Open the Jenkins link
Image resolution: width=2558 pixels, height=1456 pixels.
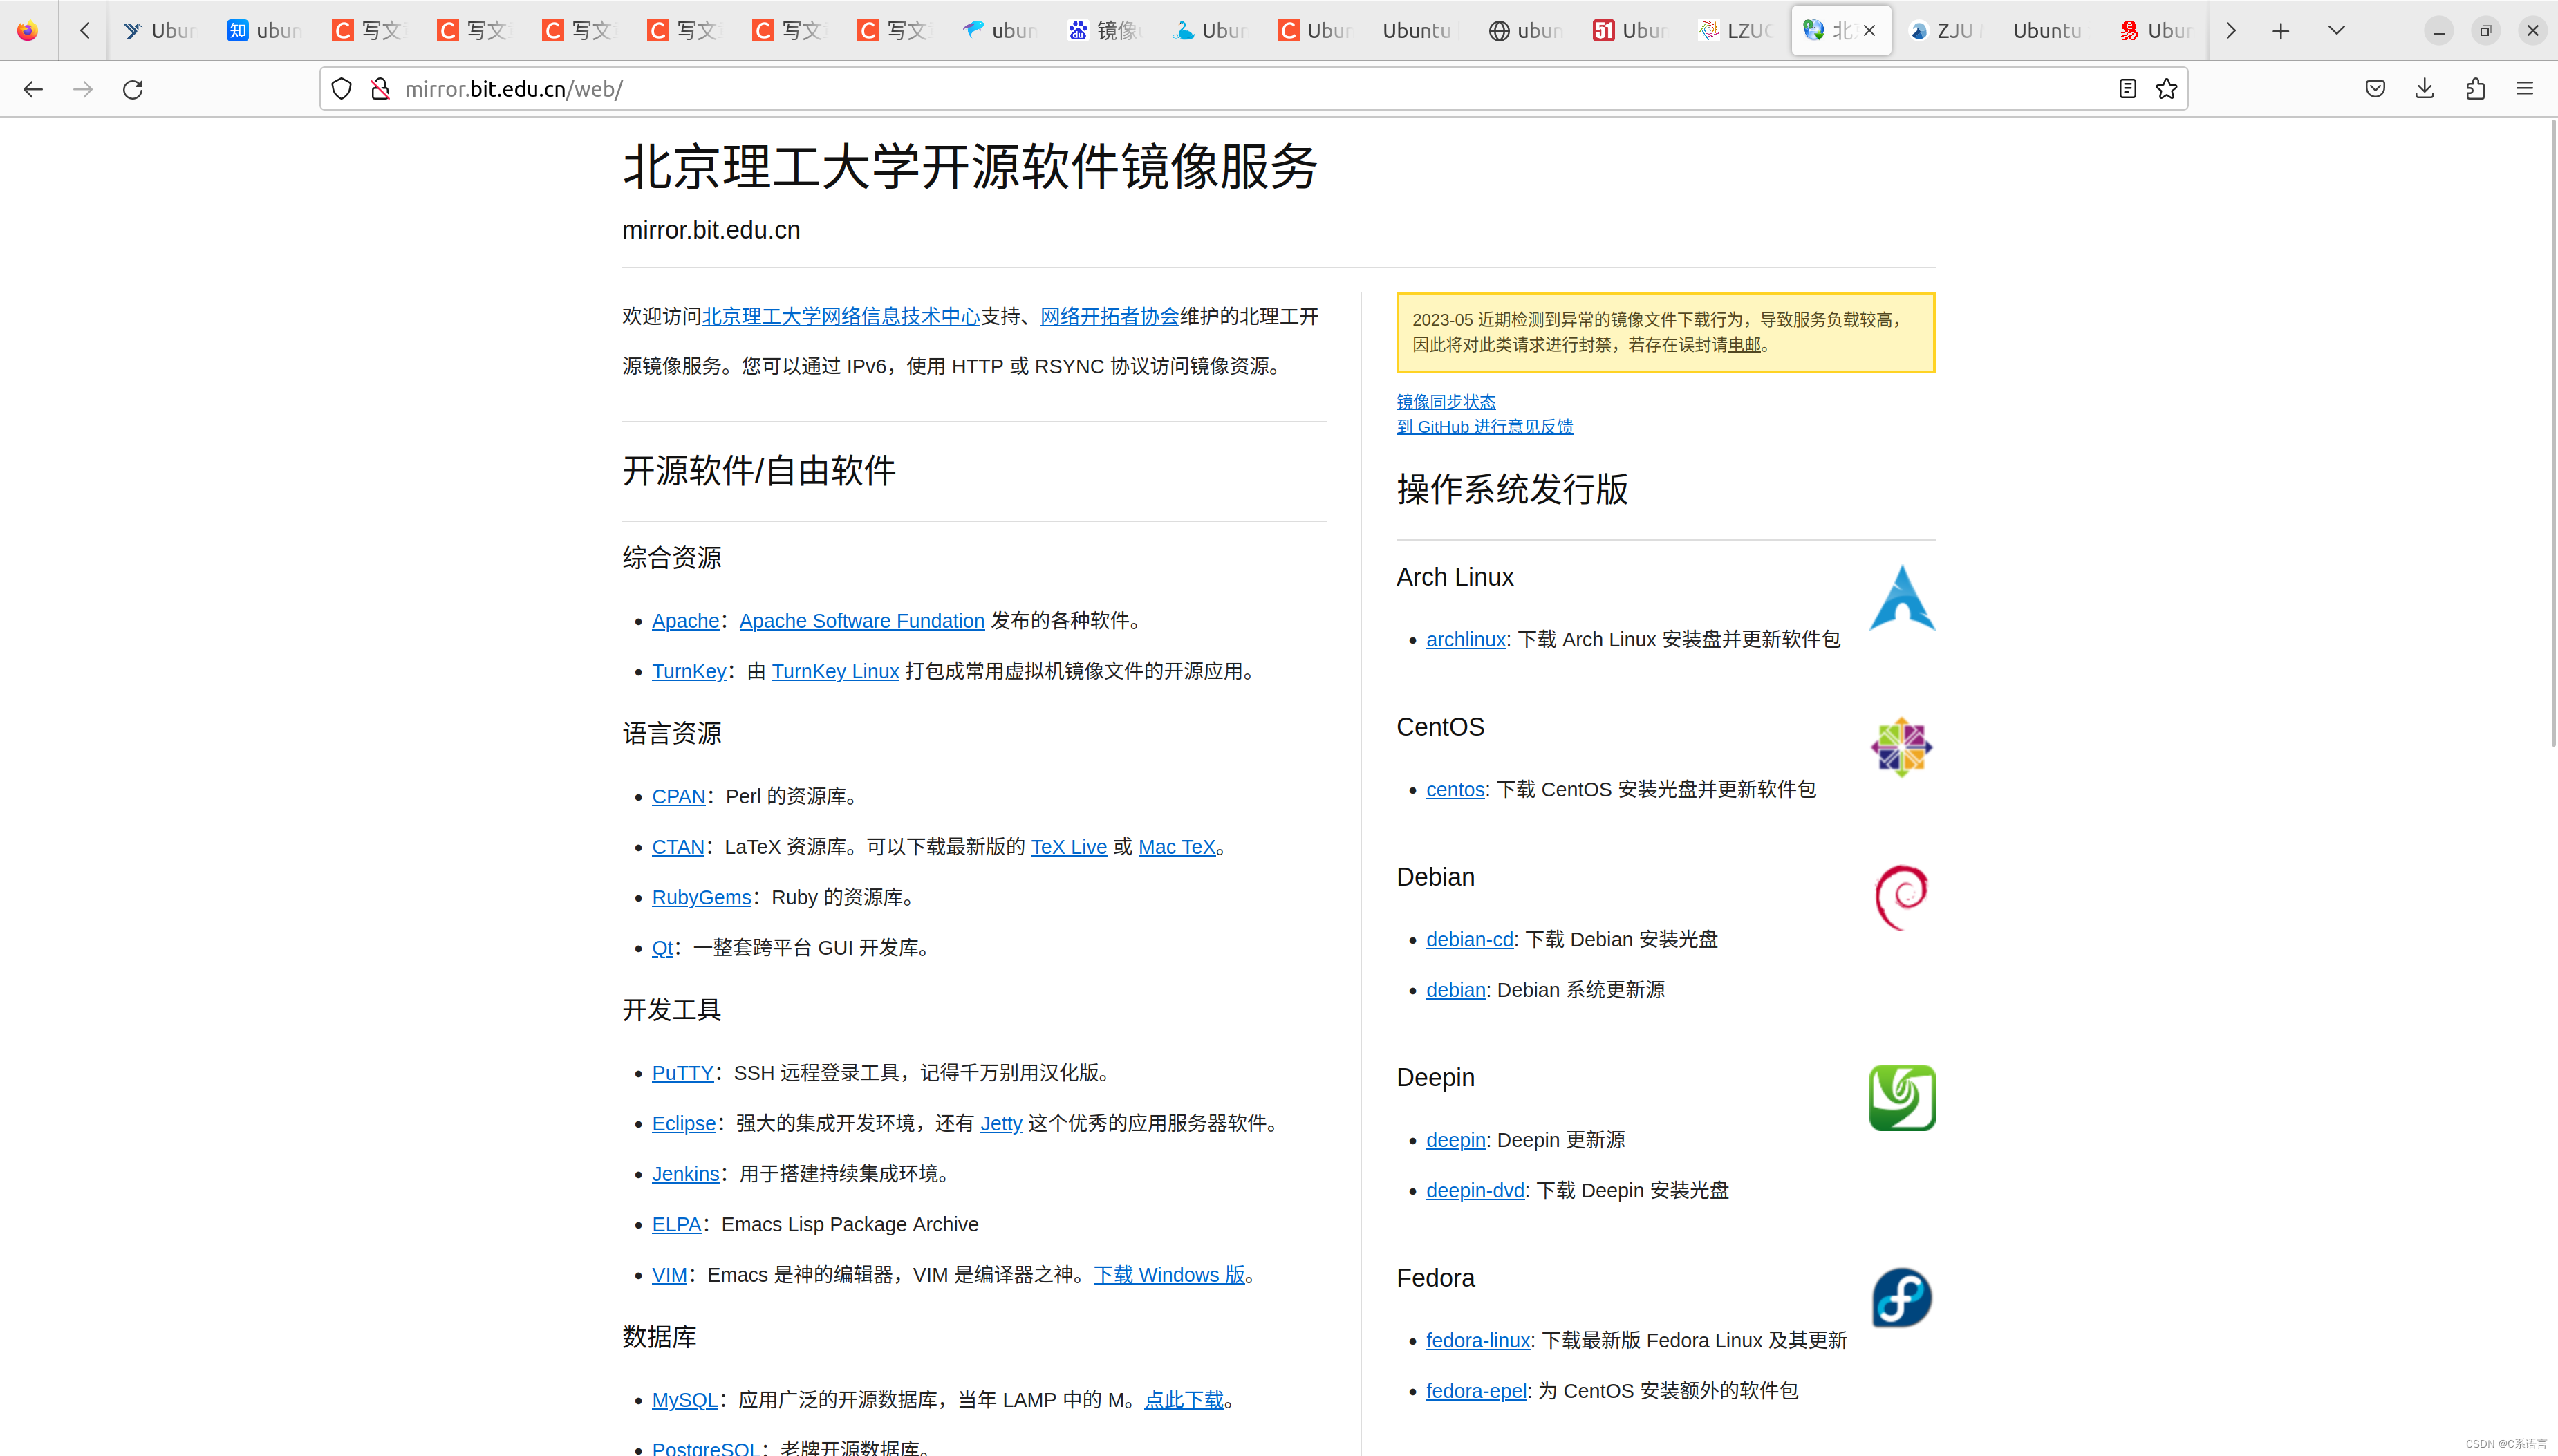click(685, 1174)
